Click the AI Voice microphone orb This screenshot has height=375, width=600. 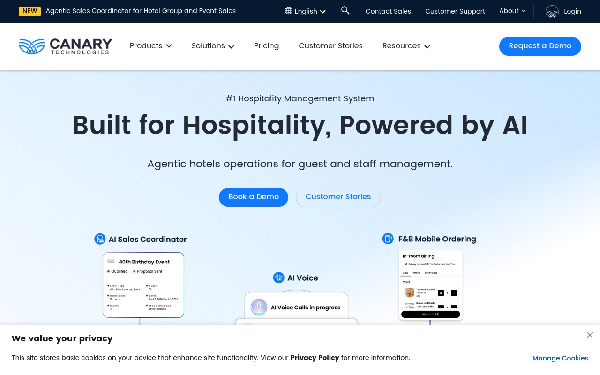(x=259, y=307)
